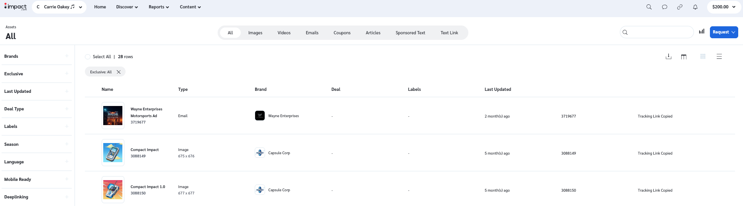Switch to list view layout

(x=719, y=57)
